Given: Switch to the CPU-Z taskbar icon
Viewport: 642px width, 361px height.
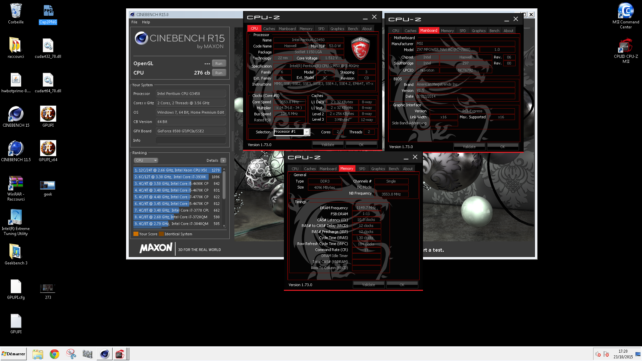Looking at the screenshot, I should point(120,354).
